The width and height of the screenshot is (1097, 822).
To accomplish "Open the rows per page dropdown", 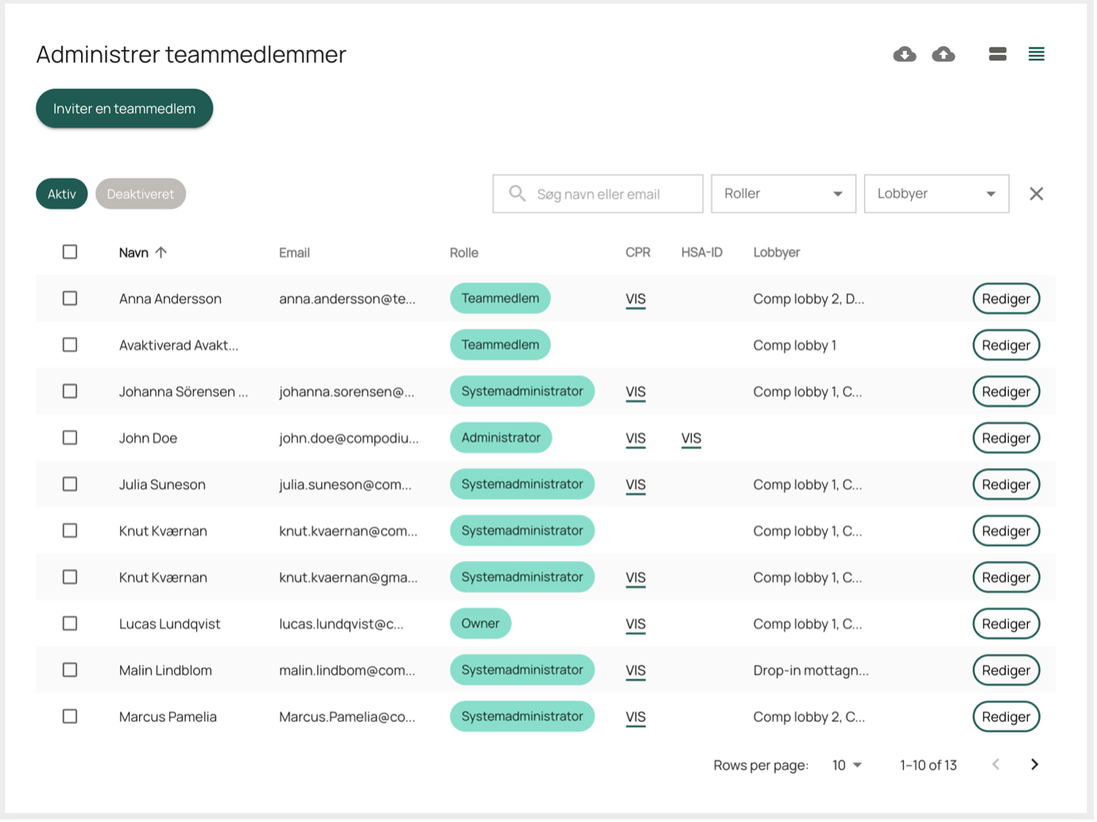I will 847,765.
